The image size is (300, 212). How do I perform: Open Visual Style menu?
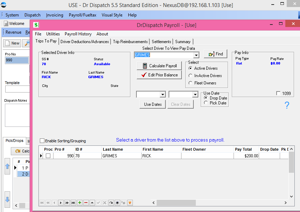(112, 15)
